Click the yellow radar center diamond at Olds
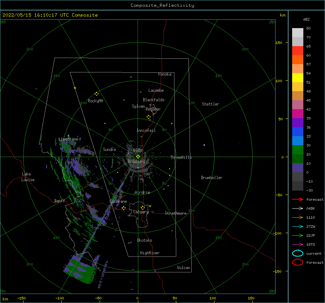Viewport: 325px width, 303px height. [x=138, y=157]
